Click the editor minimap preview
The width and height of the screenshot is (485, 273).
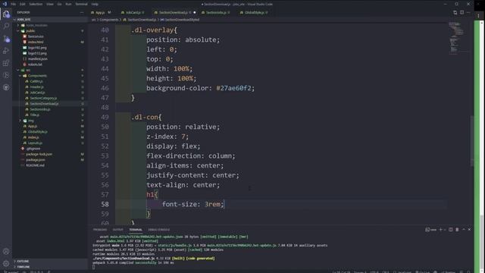click(457, 38)
